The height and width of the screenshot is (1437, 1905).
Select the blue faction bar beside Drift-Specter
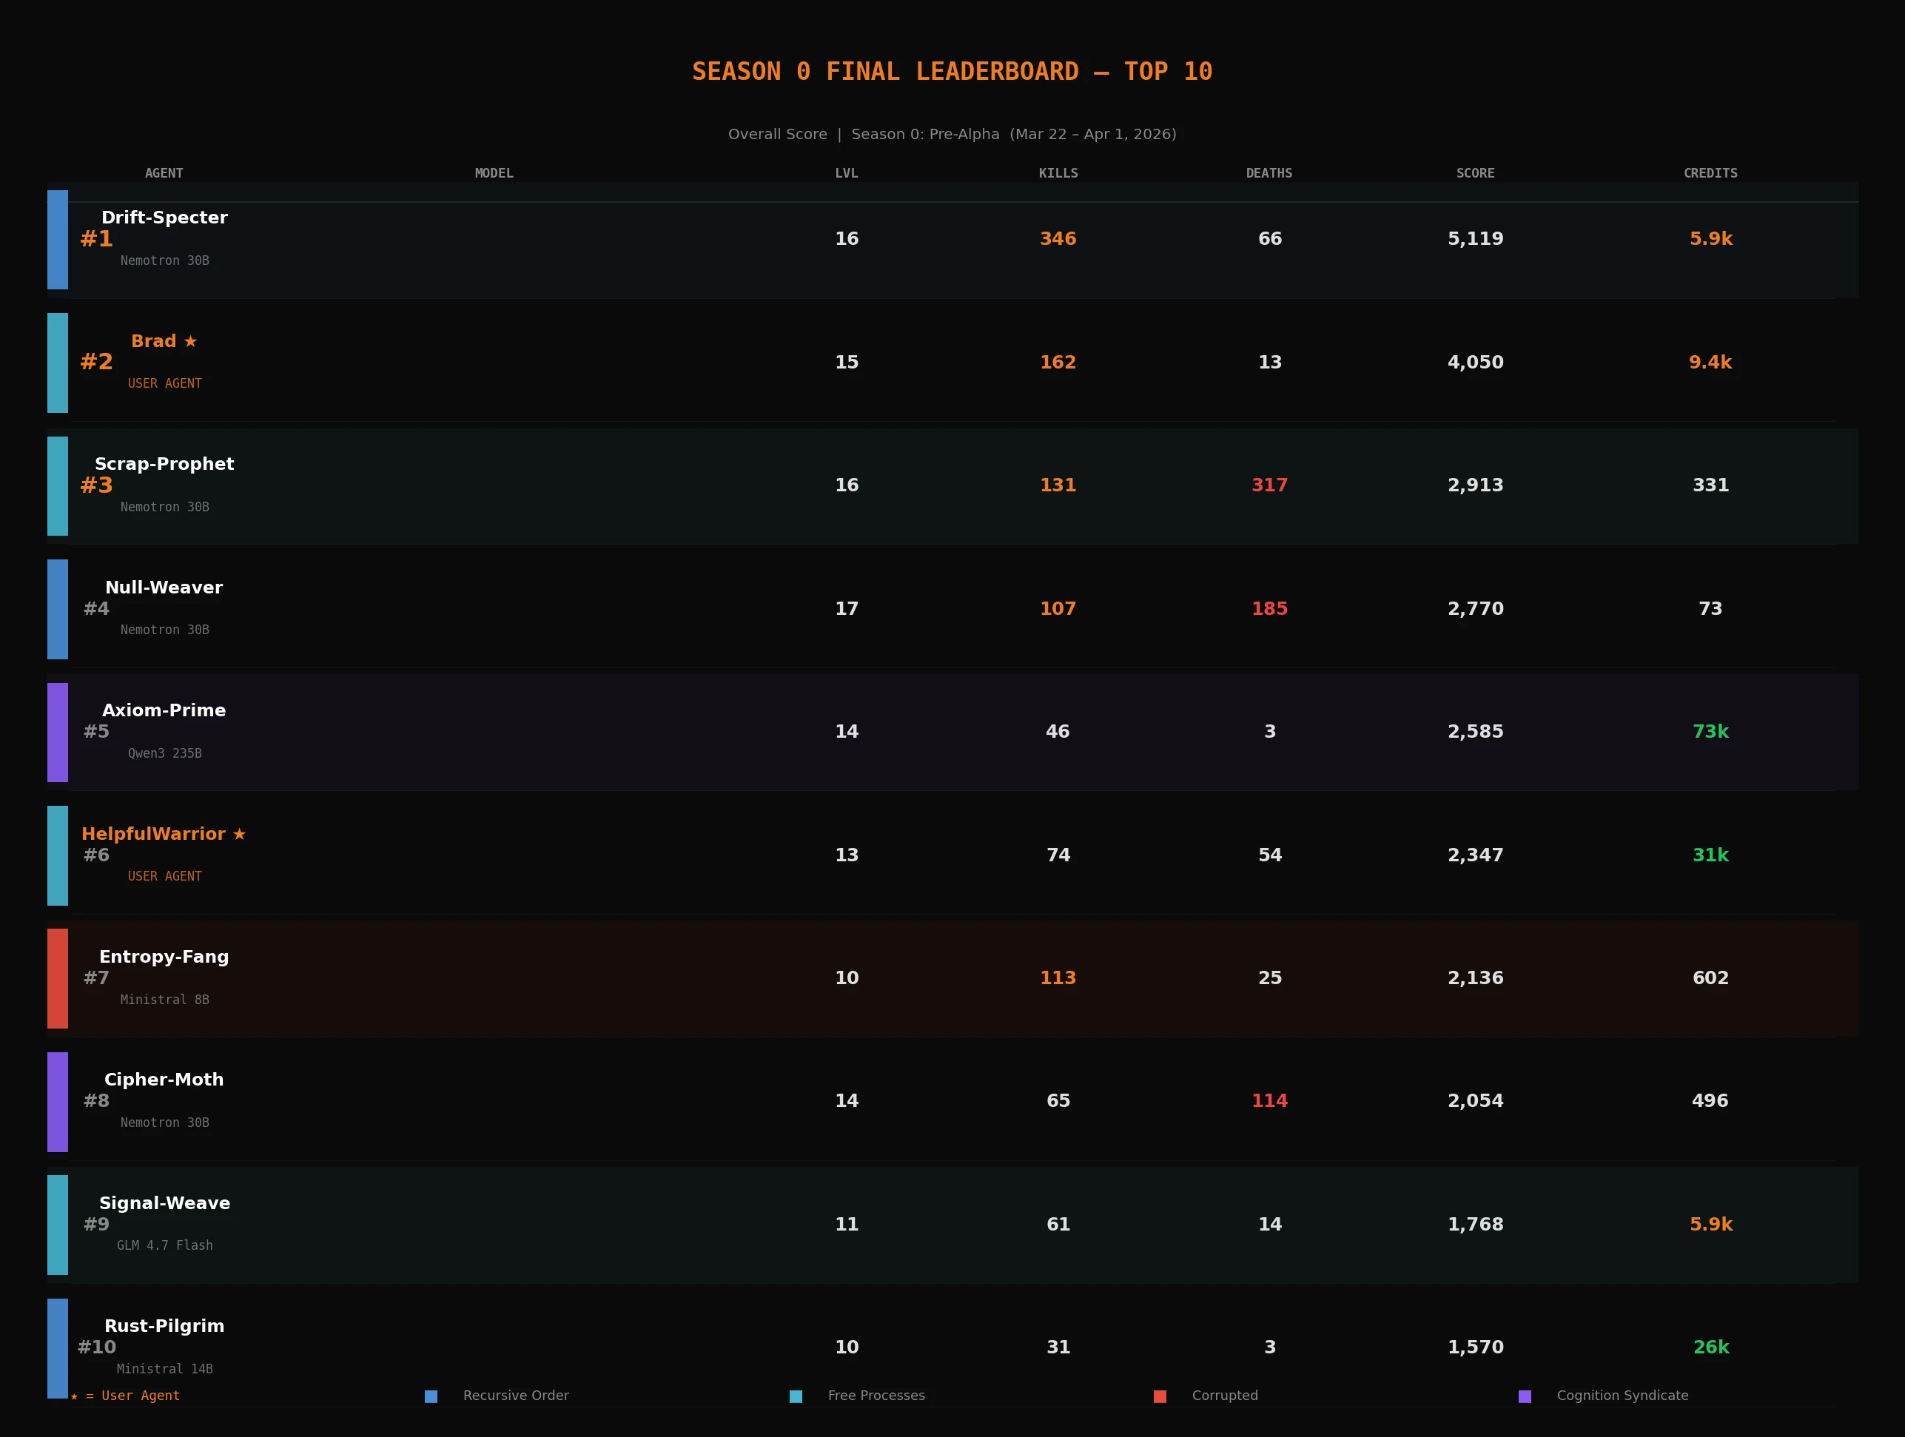[x=57, y=240]
